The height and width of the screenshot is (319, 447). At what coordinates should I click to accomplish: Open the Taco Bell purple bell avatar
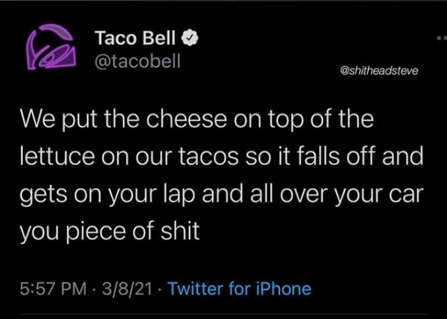click(x=51, y=47)
